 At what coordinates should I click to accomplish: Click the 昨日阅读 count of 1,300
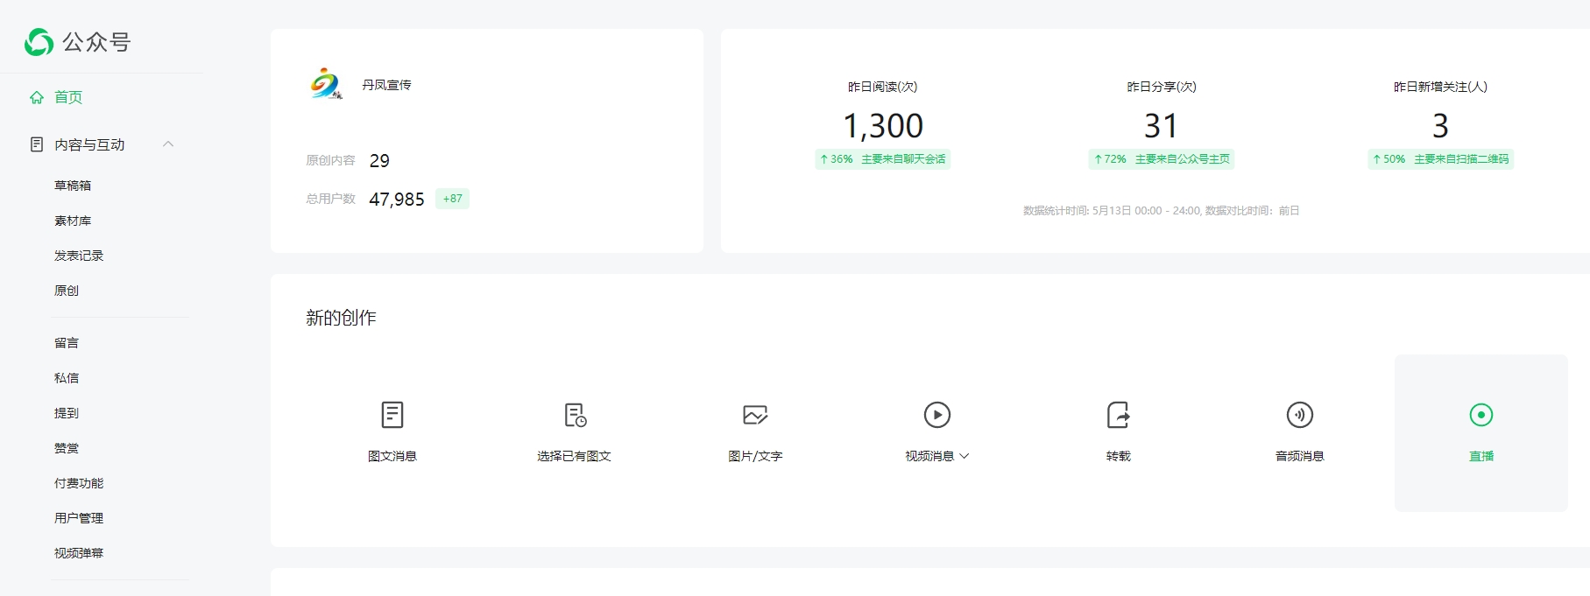(x=882, y=126)
